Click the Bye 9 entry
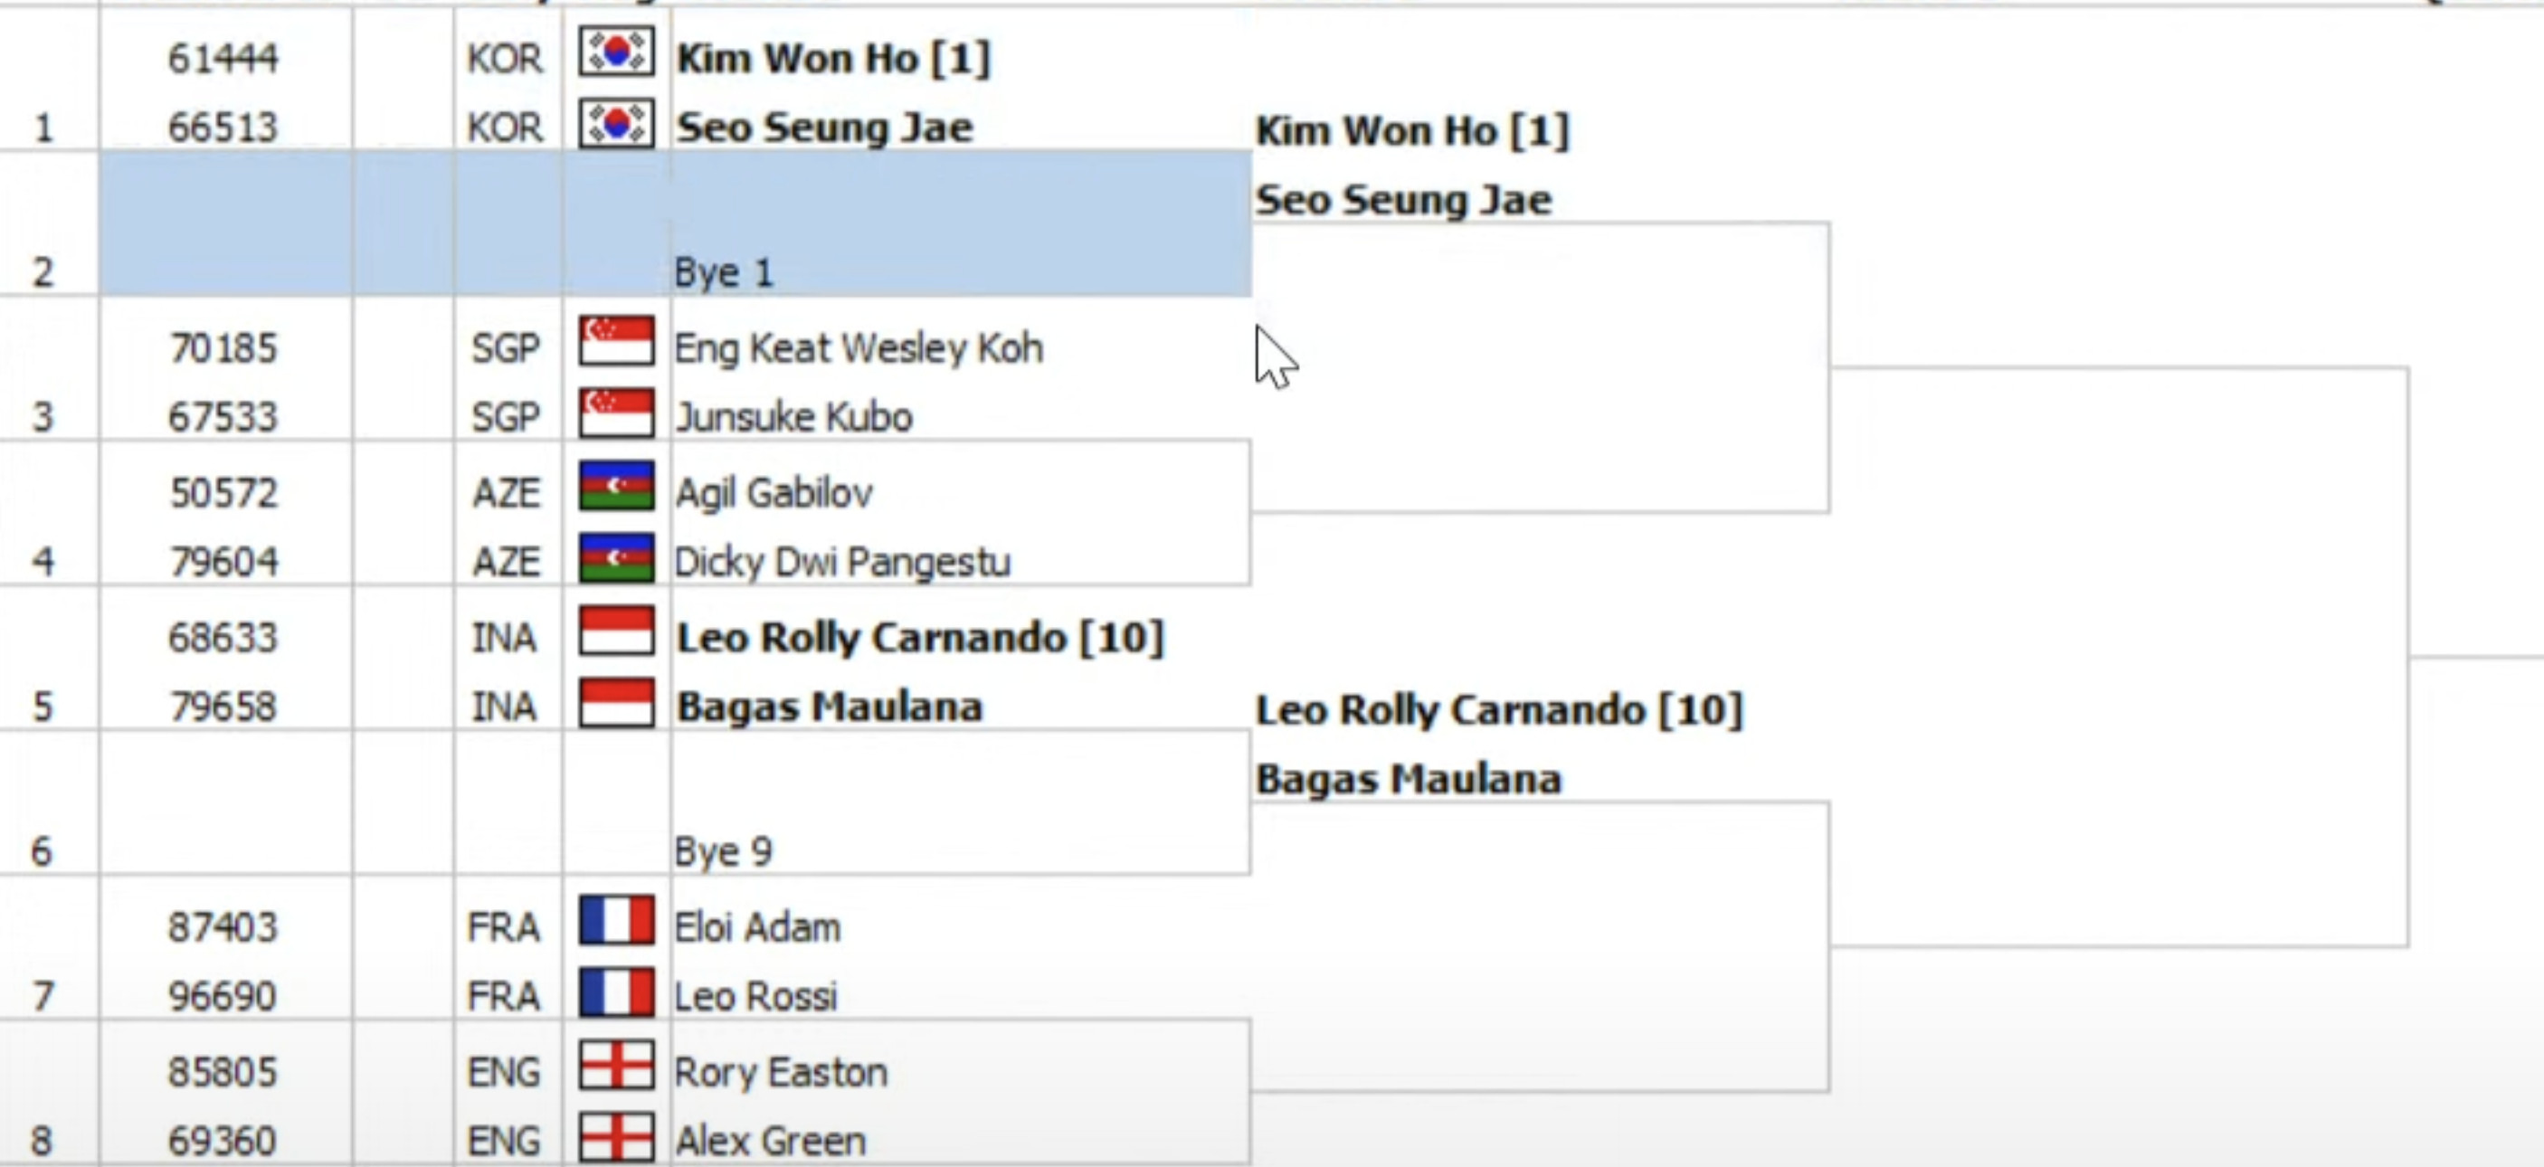Viewport: 2544px width, 1167px height. tap(723, 851)
